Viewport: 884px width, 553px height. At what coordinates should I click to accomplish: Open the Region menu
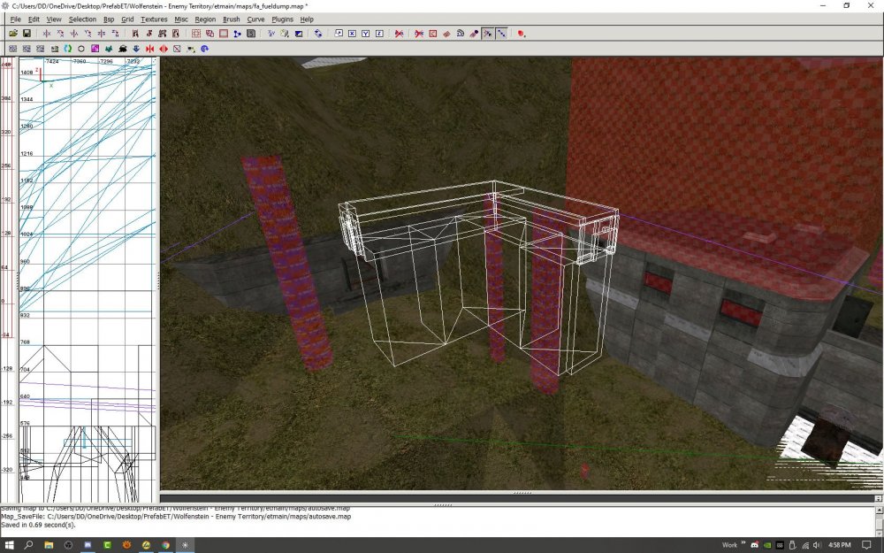tap(205, 19)
